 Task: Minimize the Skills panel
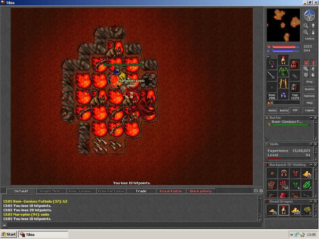click(311, 144)
